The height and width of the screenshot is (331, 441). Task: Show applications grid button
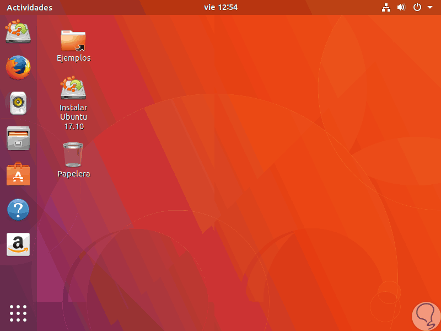click(18, 313)
